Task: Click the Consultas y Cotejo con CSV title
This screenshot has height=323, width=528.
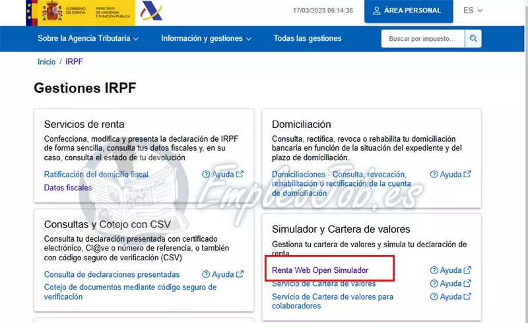Action: click(x=108, y=224)
